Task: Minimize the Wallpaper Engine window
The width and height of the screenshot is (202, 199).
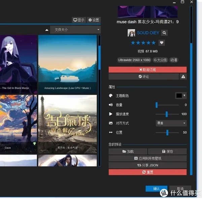Action: point(174,2)
